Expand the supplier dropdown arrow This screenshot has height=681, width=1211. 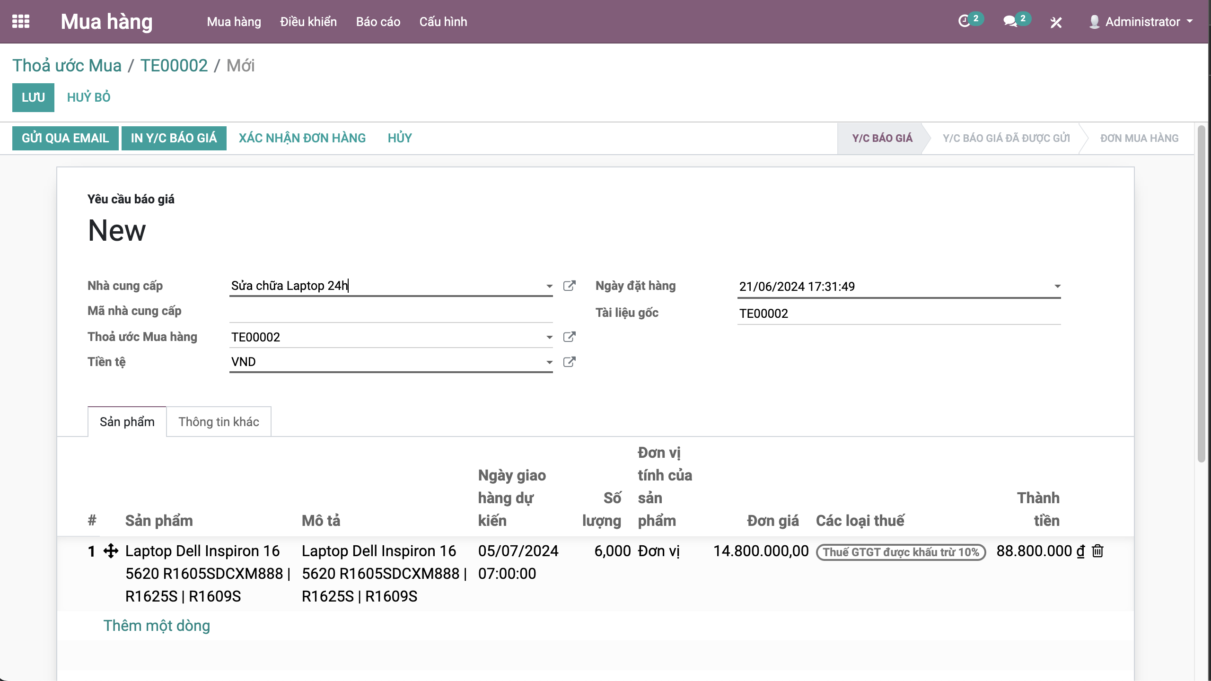coord(549,286)
